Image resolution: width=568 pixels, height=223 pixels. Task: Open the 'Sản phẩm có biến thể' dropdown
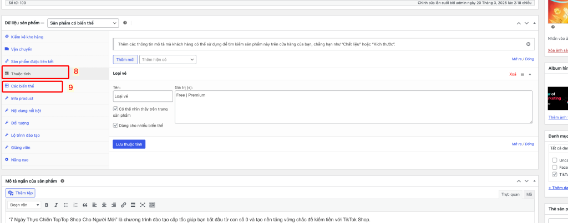click(x=83, y=23)
